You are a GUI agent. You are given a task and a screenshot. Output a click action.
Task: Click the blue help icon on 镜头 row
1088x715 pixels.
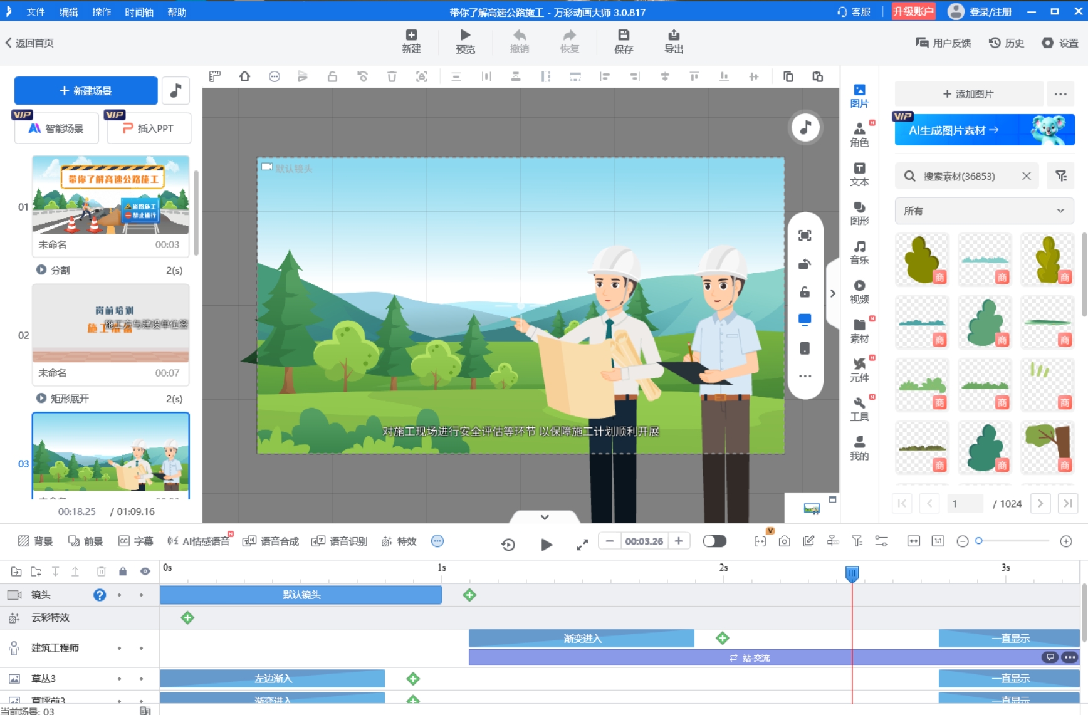(x=100, y=595)
